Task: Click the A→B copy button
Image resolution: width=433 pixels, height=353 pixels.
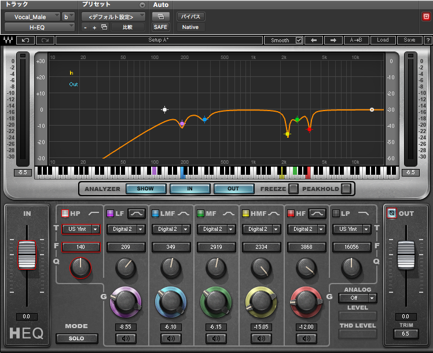Action: point(355,41)
